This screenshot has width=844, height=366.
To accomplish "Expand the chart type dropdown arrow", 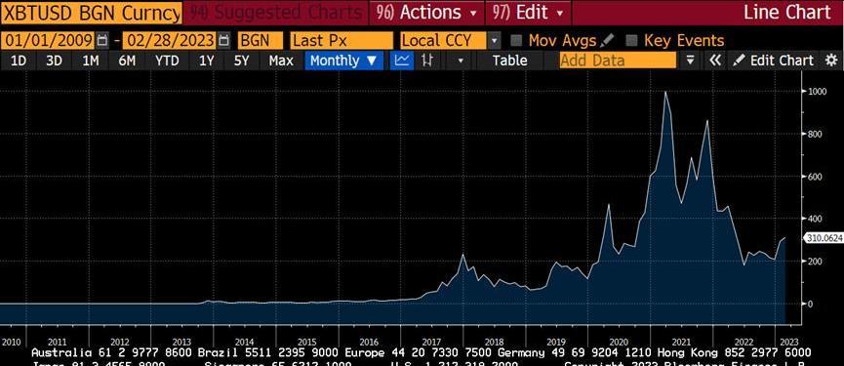I will (461, 61).
